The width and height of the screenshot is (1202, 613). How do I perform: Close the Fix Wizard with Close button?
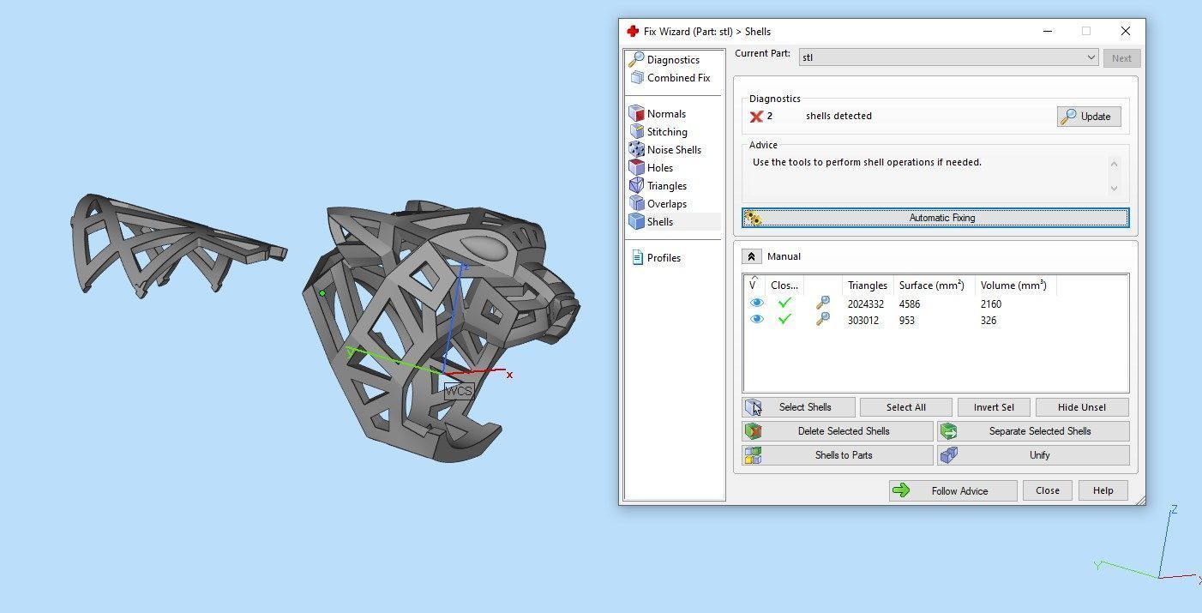pyautogui.click(x=1047, y=491)
